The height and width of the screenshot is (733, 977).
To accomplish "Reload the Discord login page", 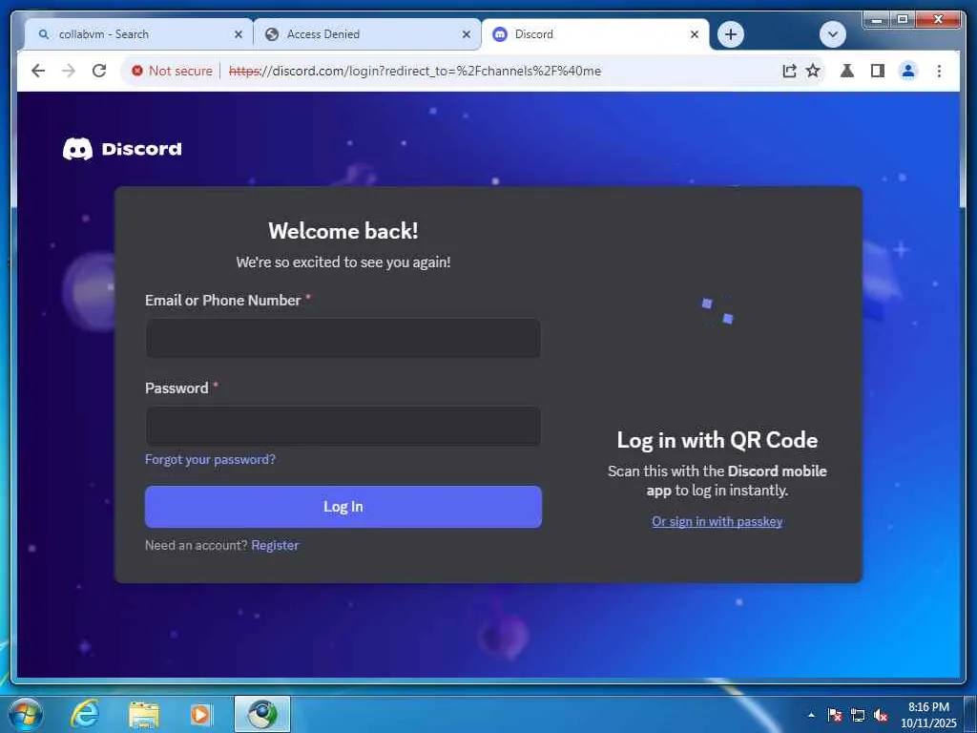I will (99, 71).
